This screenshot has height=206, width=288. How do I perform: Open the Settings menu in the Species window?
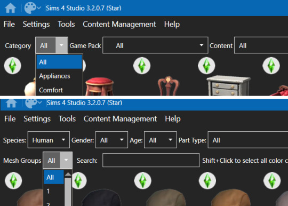pos(37,118)
